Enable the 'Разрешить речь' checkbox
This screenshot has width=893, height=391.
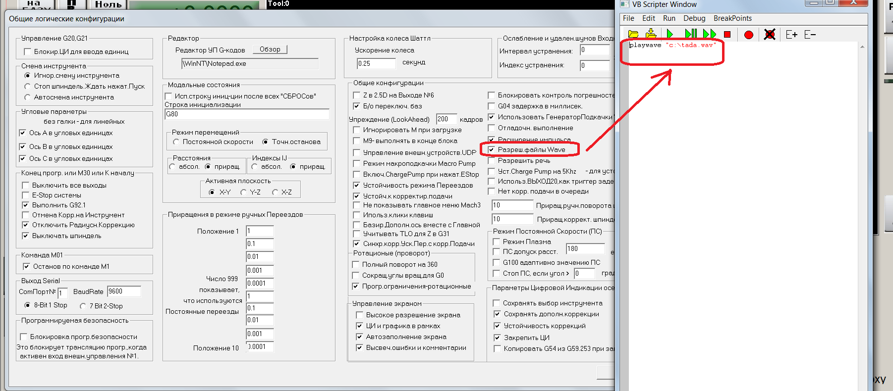pos(491,160)
